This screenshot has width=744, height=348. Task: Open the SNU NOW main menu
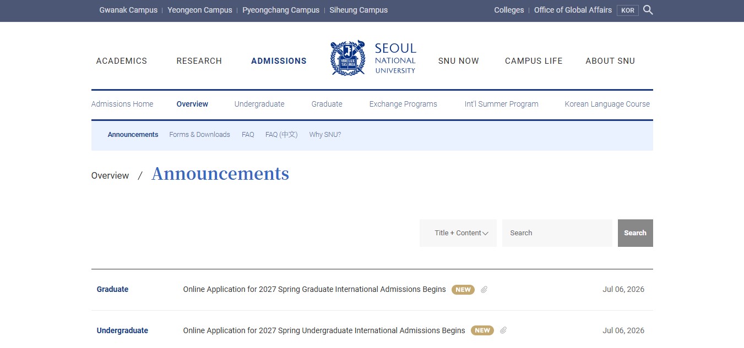459,61
